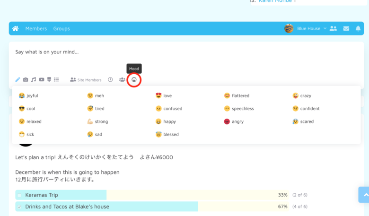This screenshot has width=369, height=216.
Task: Pick the blessed mood from list
Action: (167, 134)
